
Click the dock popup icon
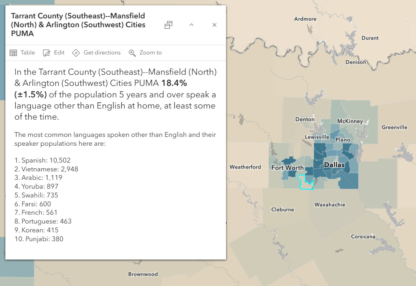point(168,25)
